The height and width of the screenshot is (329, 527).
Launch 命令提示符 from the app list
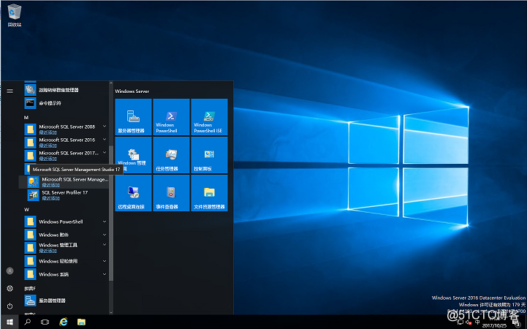pos(66,103)
